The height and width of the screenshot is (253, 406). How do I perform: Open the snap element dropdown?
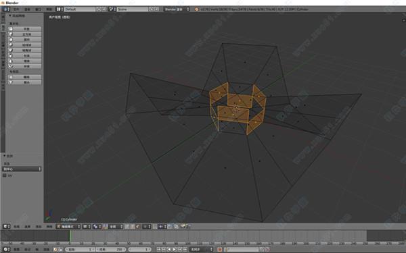162,227
